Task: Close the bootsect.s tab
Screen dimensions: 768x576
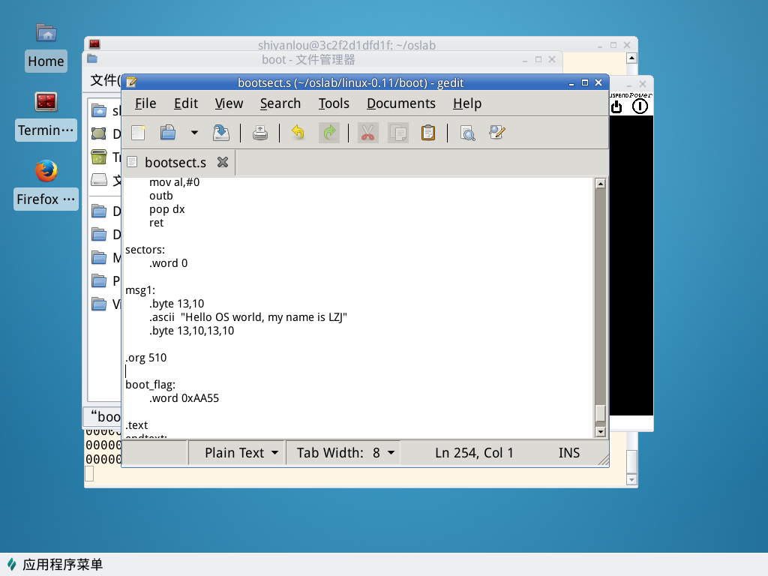Action: [222, 162]
